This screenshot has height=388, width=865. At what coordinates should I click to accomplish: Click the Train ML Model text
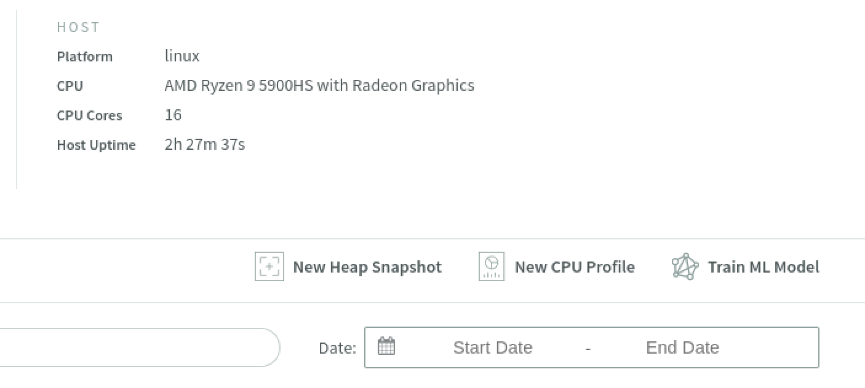pyautogui.click(x=763, y=267)
